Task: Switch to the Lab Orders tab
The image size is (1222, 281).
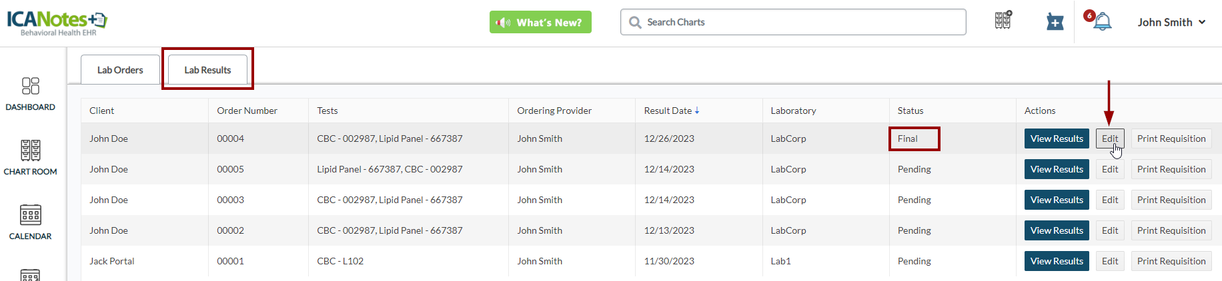Action: [120, 70]
